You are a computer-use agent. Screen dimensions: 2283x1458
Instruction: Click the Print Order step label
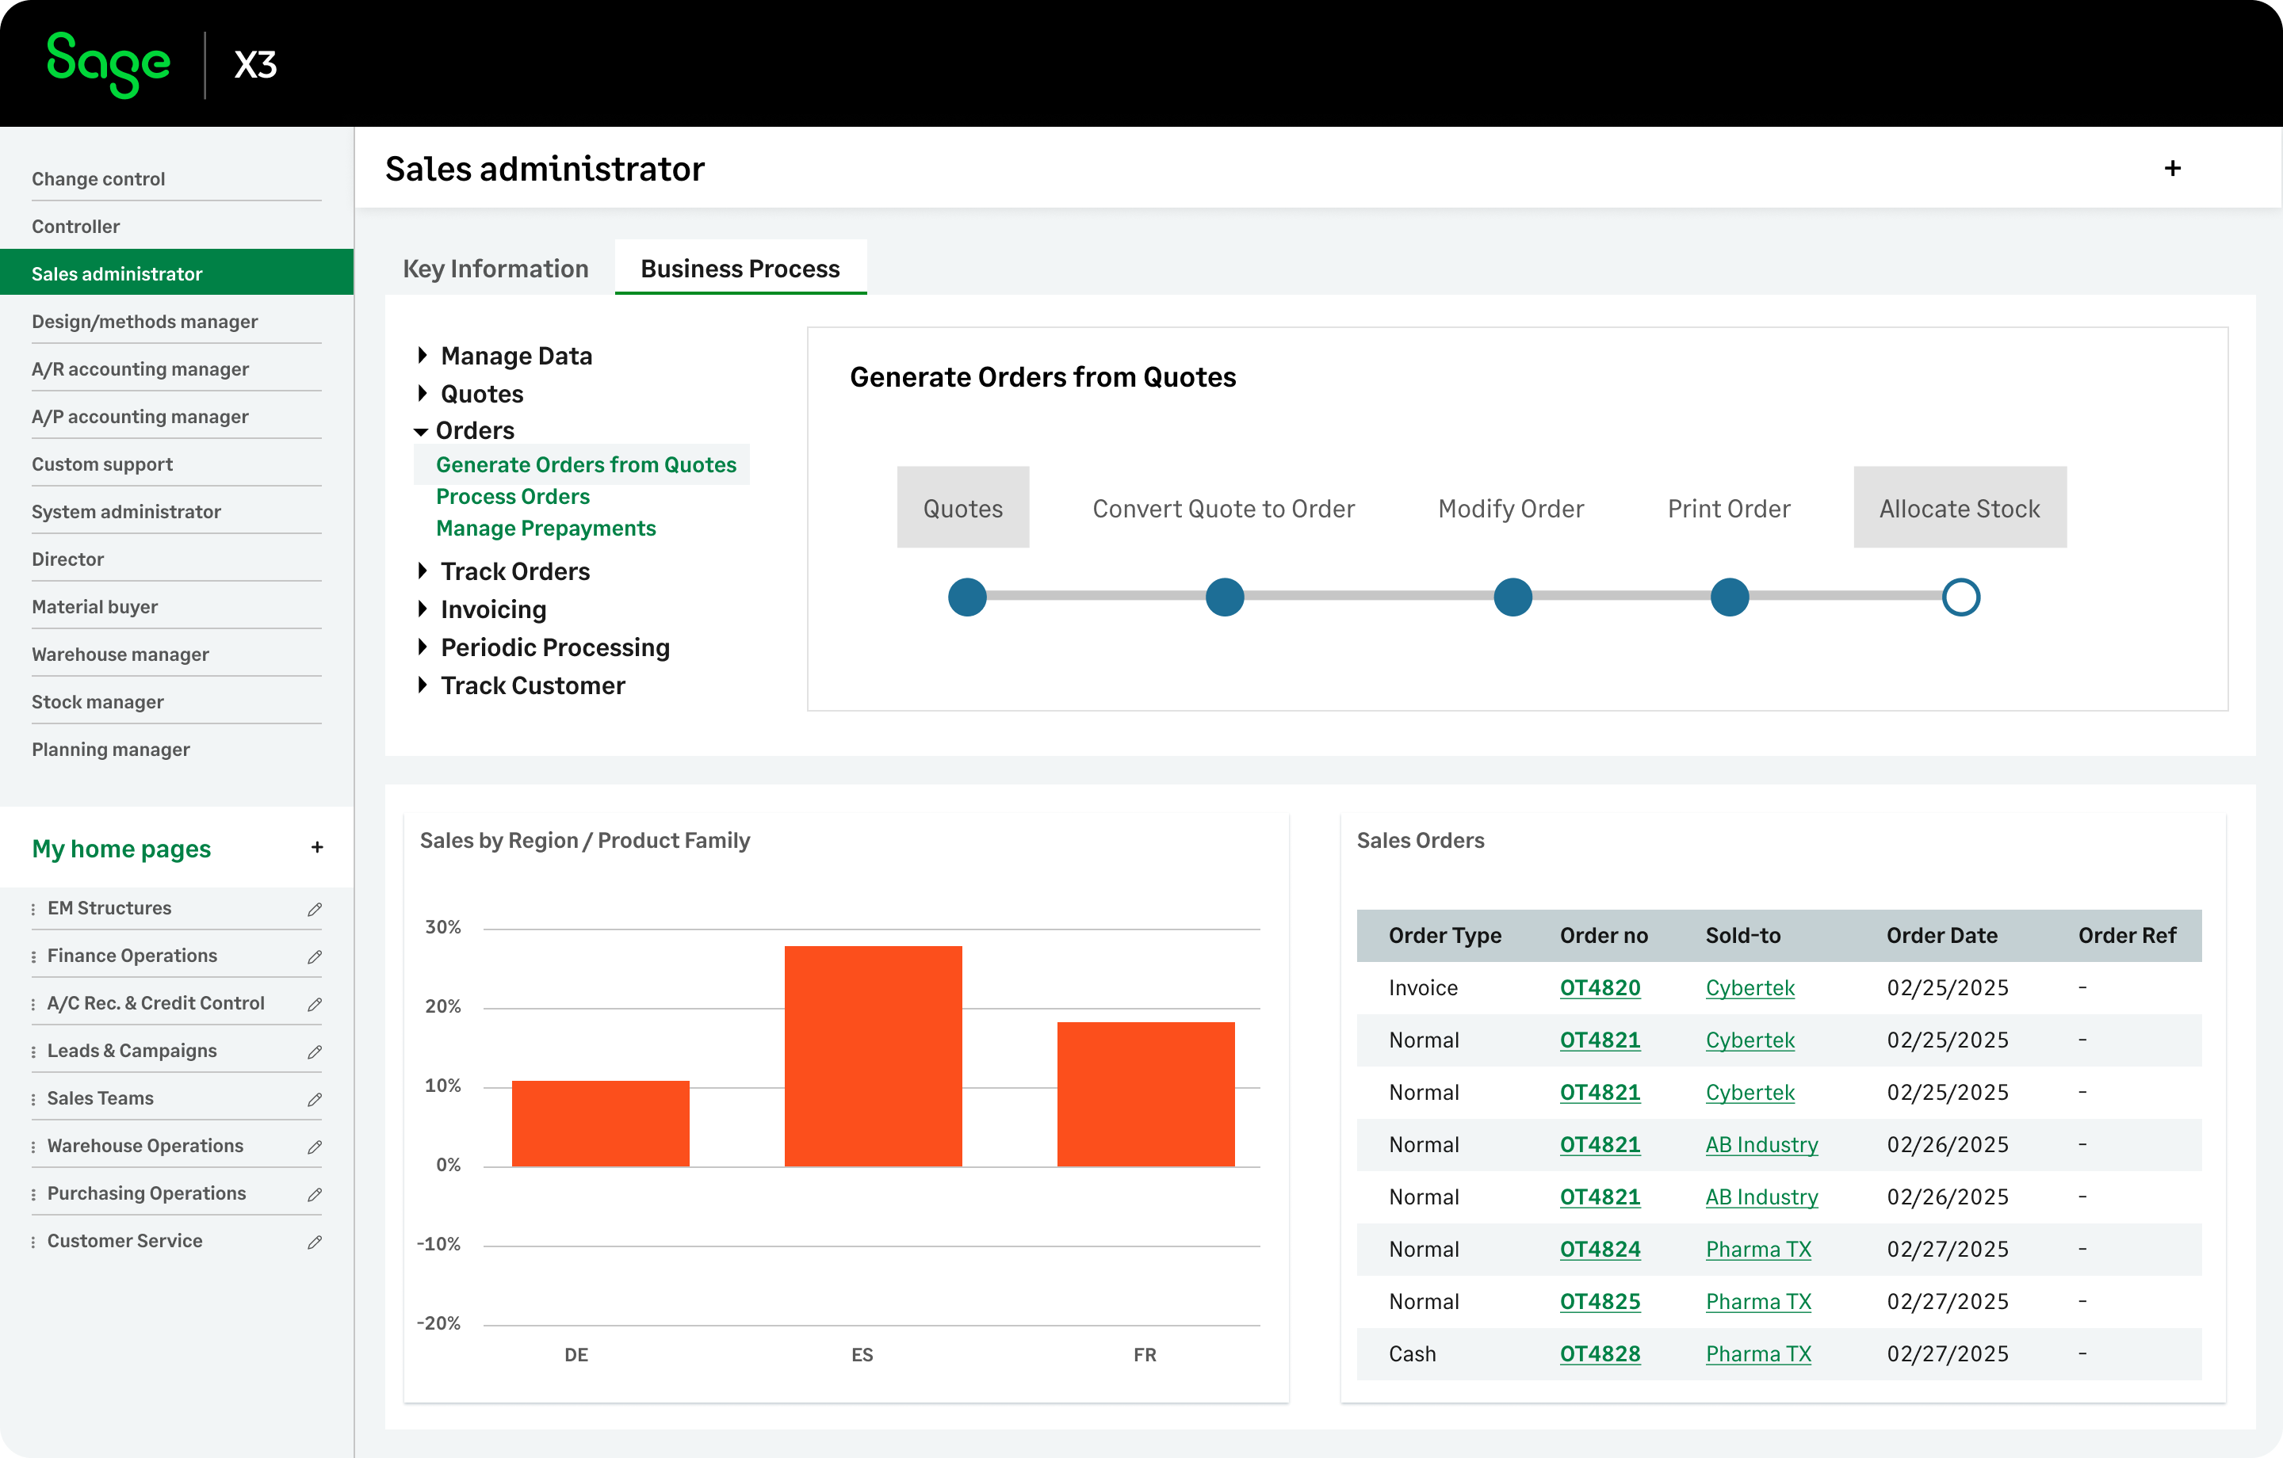coord(1730,509)
